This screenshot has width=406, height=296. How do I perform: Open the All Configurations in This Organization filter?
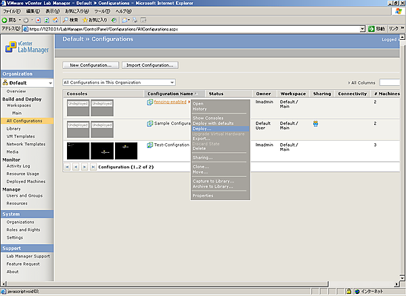pyautogui.click(x=119, y=82)
